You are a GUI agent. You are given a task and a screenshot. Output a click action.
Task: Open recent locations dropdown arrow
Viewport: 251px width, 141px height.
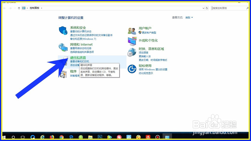(x=15, y=8)
